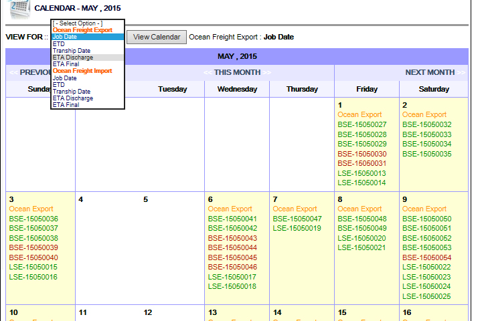This screenshot has height=321, width=482.
Task: Open red job BSE-15050044
Action: tap(232, 247)
